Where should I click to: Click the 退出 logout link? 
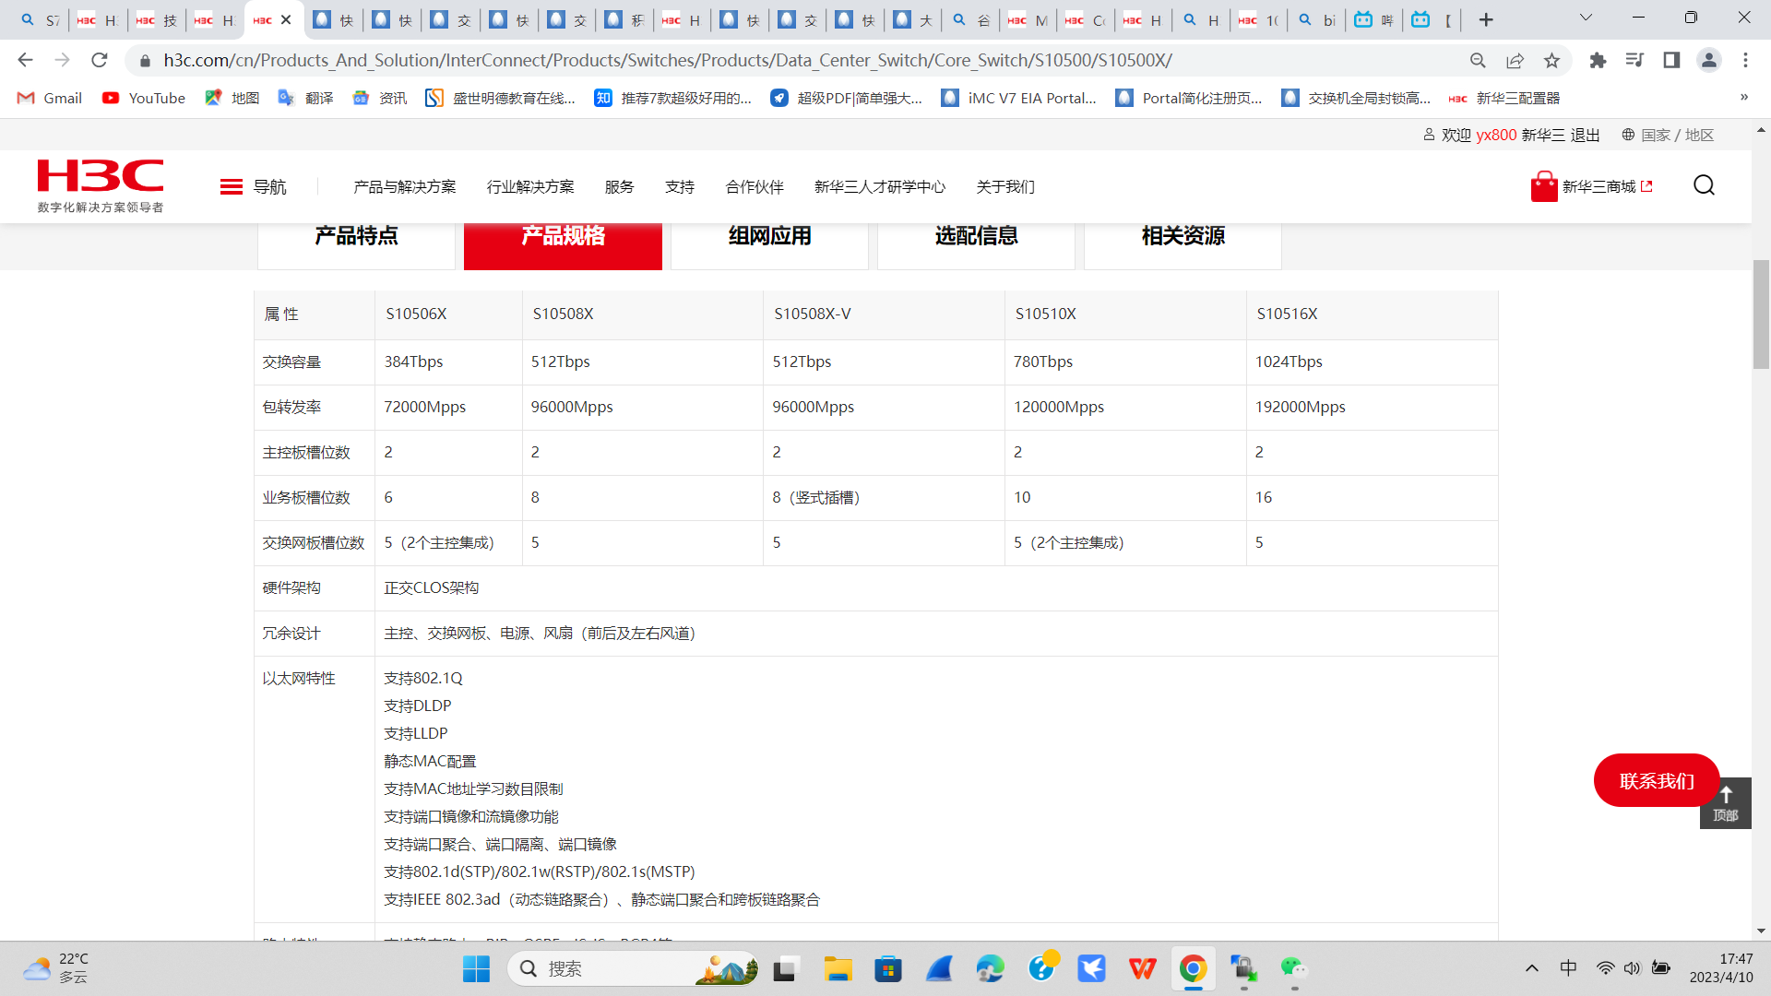click(1585, 135)
